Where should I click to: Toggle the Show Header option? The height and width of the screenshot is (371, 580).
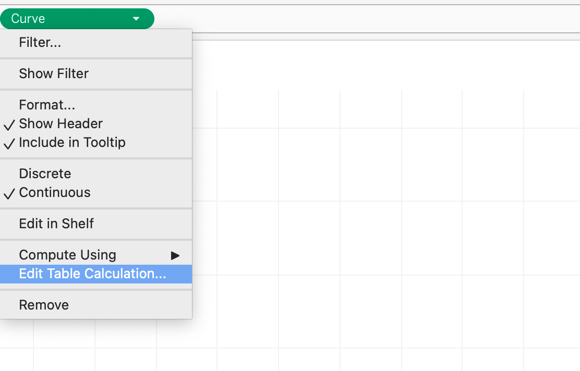point(61,123)
